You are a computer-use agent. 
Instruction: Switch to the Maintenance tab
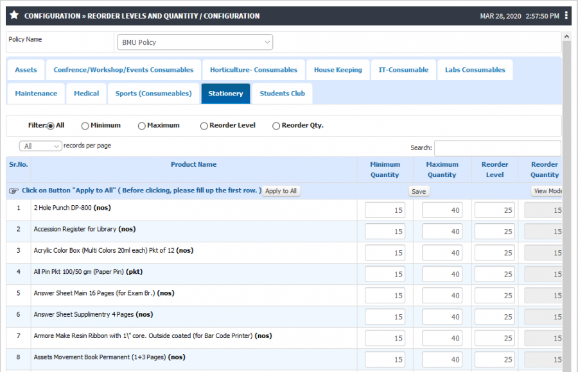pos(36,94)
